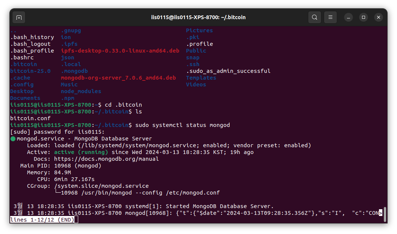The image size is (397, 234).
Task: Click the Music directory name
Action: (69, 85)
